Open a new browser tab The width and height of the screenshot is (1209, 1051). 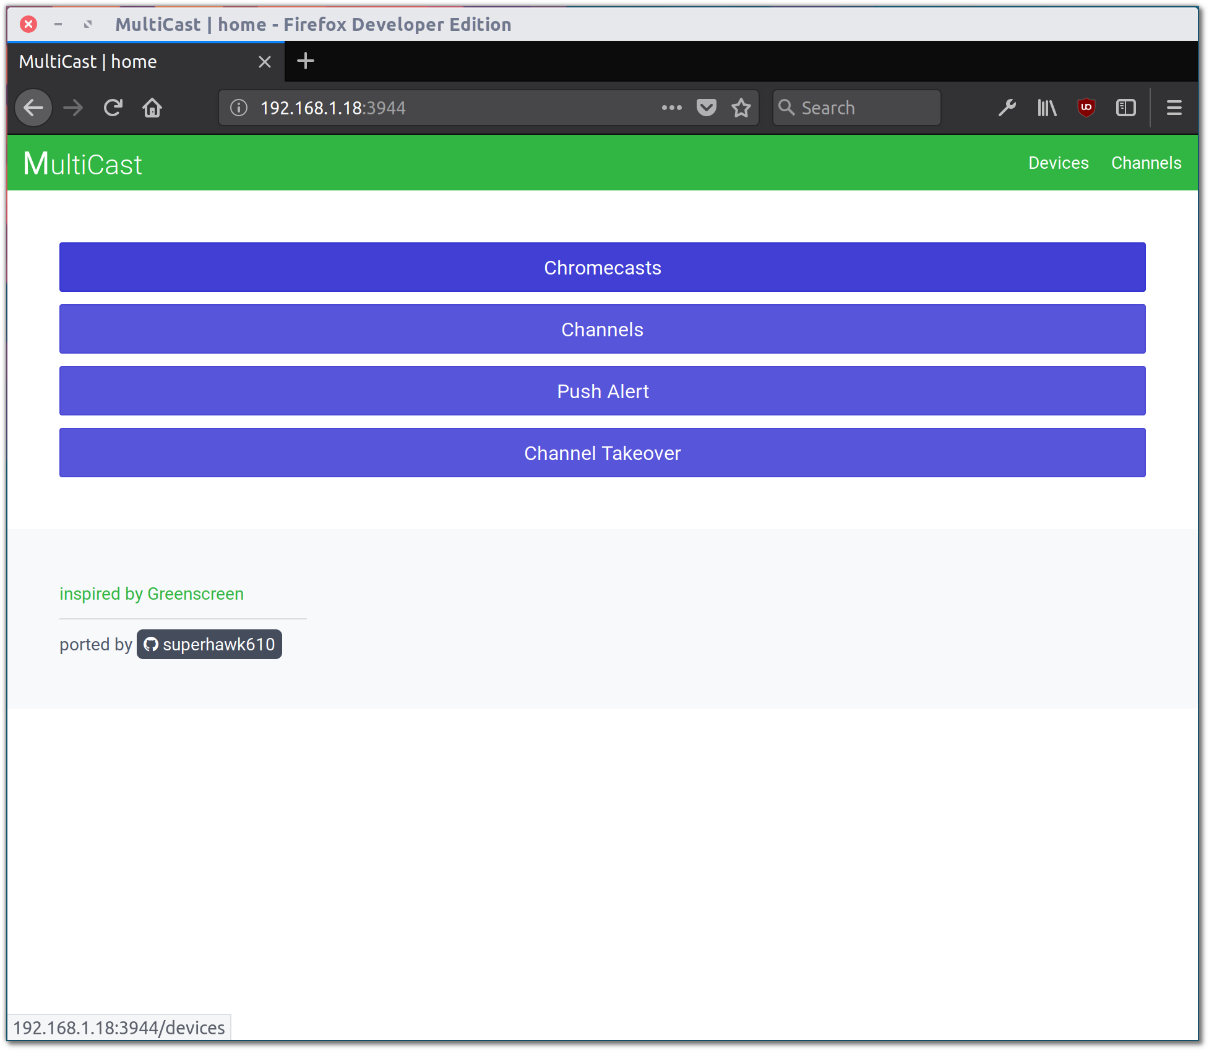pyautogui.click(x=306, y=61)
